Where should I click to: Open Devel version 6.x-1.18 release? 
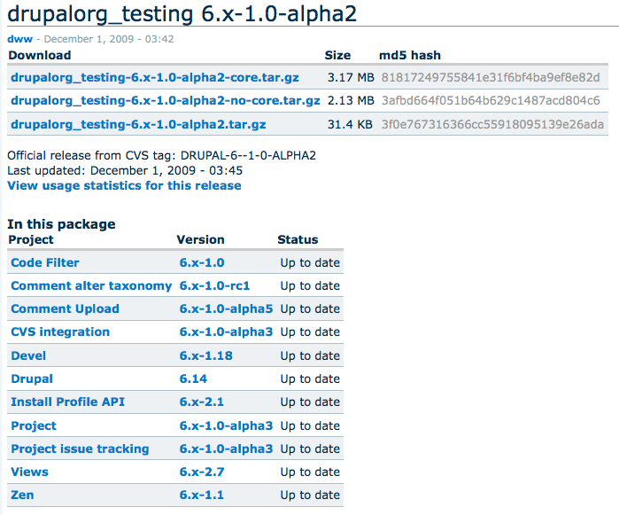pos(206,355)
